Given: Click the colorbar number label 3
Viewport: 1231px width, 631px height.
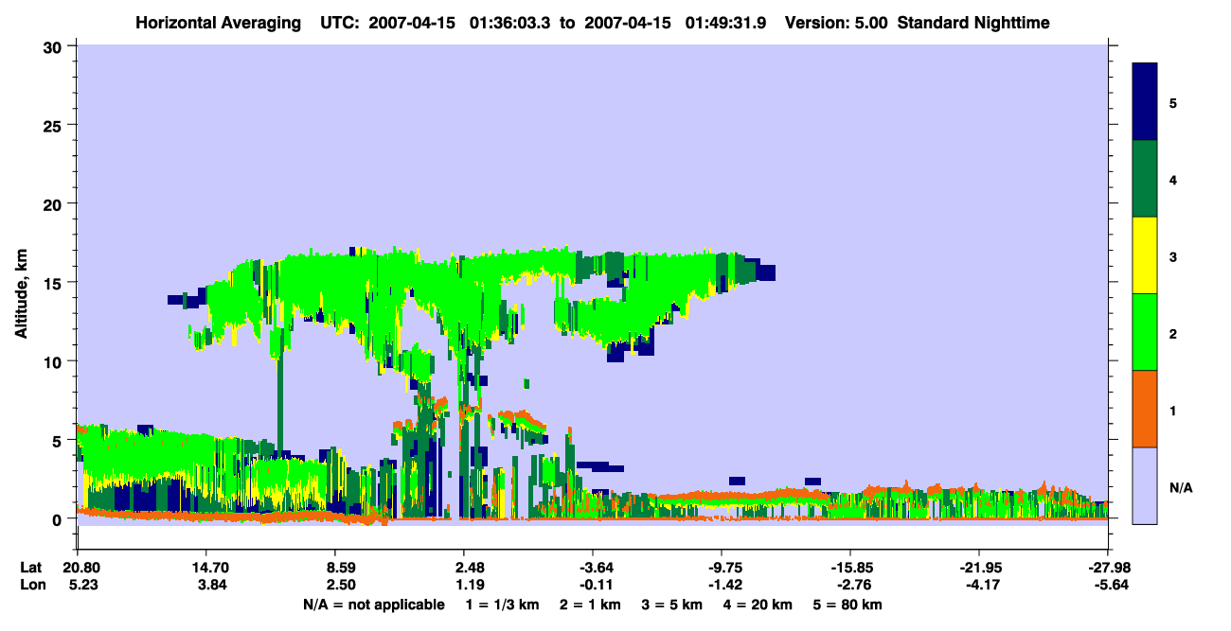Looking at the screenshot, I should (1173, 256).
